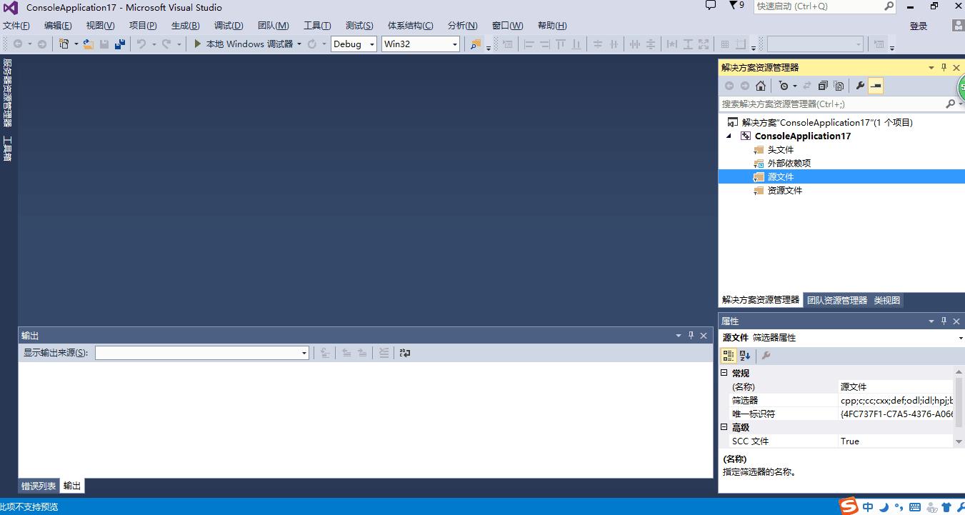Viewport: 965px width, 515px height.
Task: Toggle the Preview Selected Items button
Action: (876, 86)
